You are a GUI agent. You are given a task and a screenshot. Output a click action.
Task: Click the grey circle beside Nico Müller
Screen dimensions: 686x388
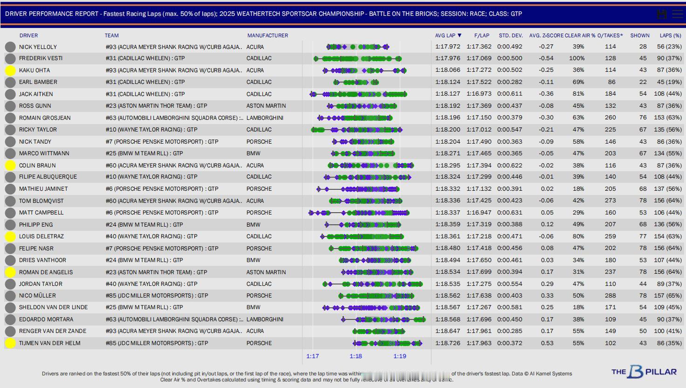coord(10,296)
